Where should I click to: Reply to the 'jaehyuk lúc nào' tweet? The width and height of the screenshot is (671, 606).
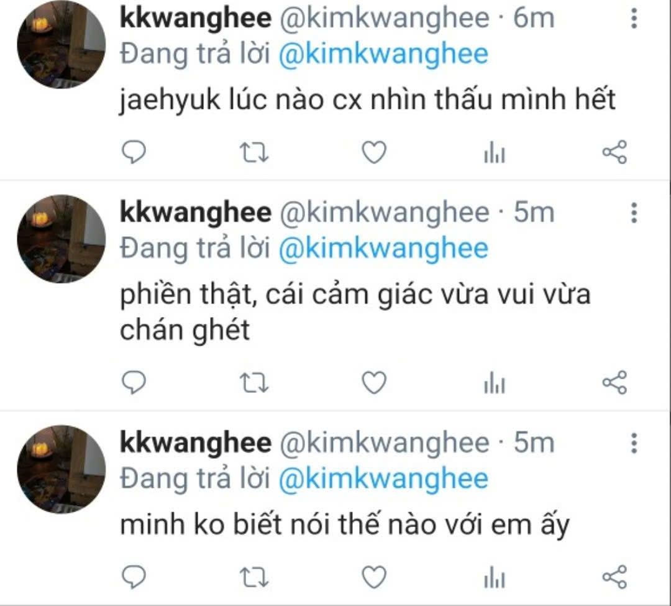click(x=134, y=152)
